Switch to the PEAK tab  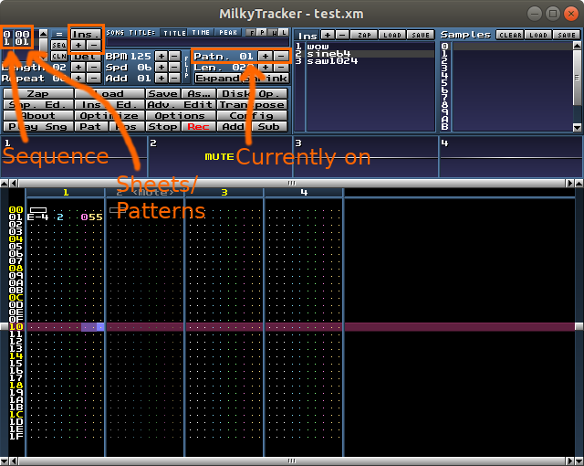(x=228, y=33)
